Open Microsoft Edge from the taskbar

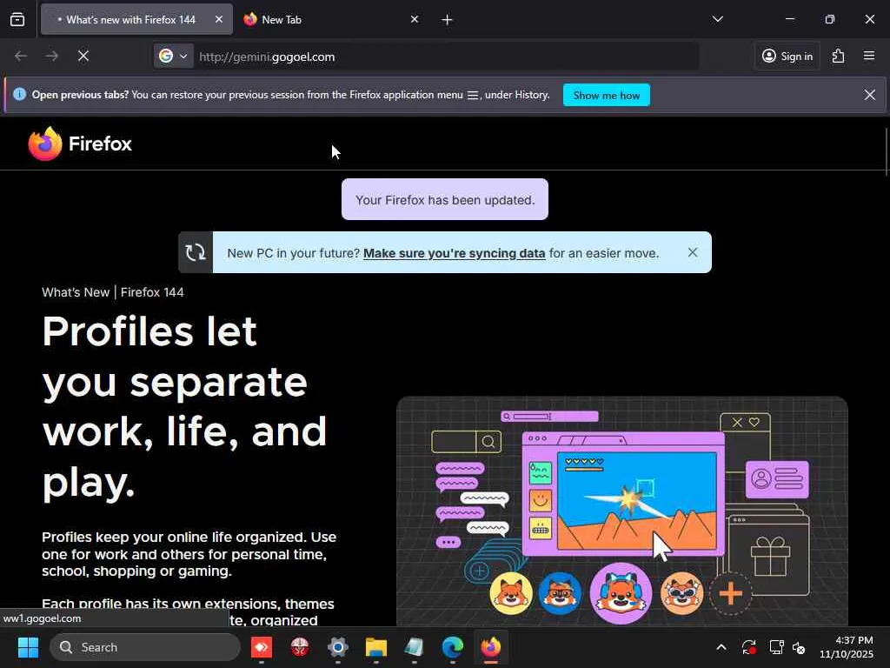click(x=452, y=647)
